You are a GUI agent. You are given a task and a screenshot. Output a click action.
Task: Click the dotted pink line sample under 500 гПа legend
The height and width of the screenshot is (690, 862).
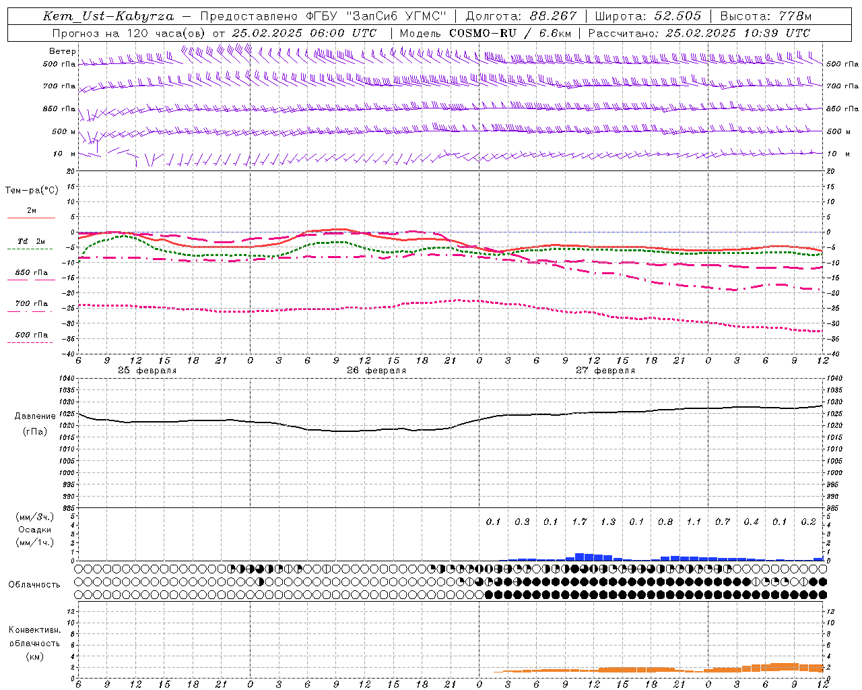coord(31,342)
